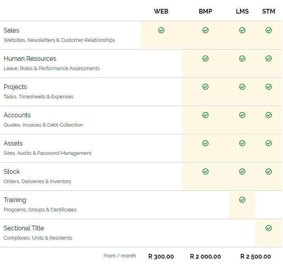The height and width of the screenshot is (264, 283).
Task: Click the Human Resources row title
Action: click(30, 58)
